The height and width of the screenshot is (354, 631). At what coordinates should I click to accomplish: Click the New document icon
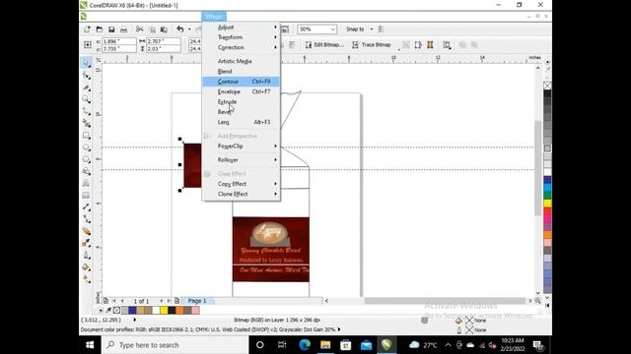(x=87, y=29)
